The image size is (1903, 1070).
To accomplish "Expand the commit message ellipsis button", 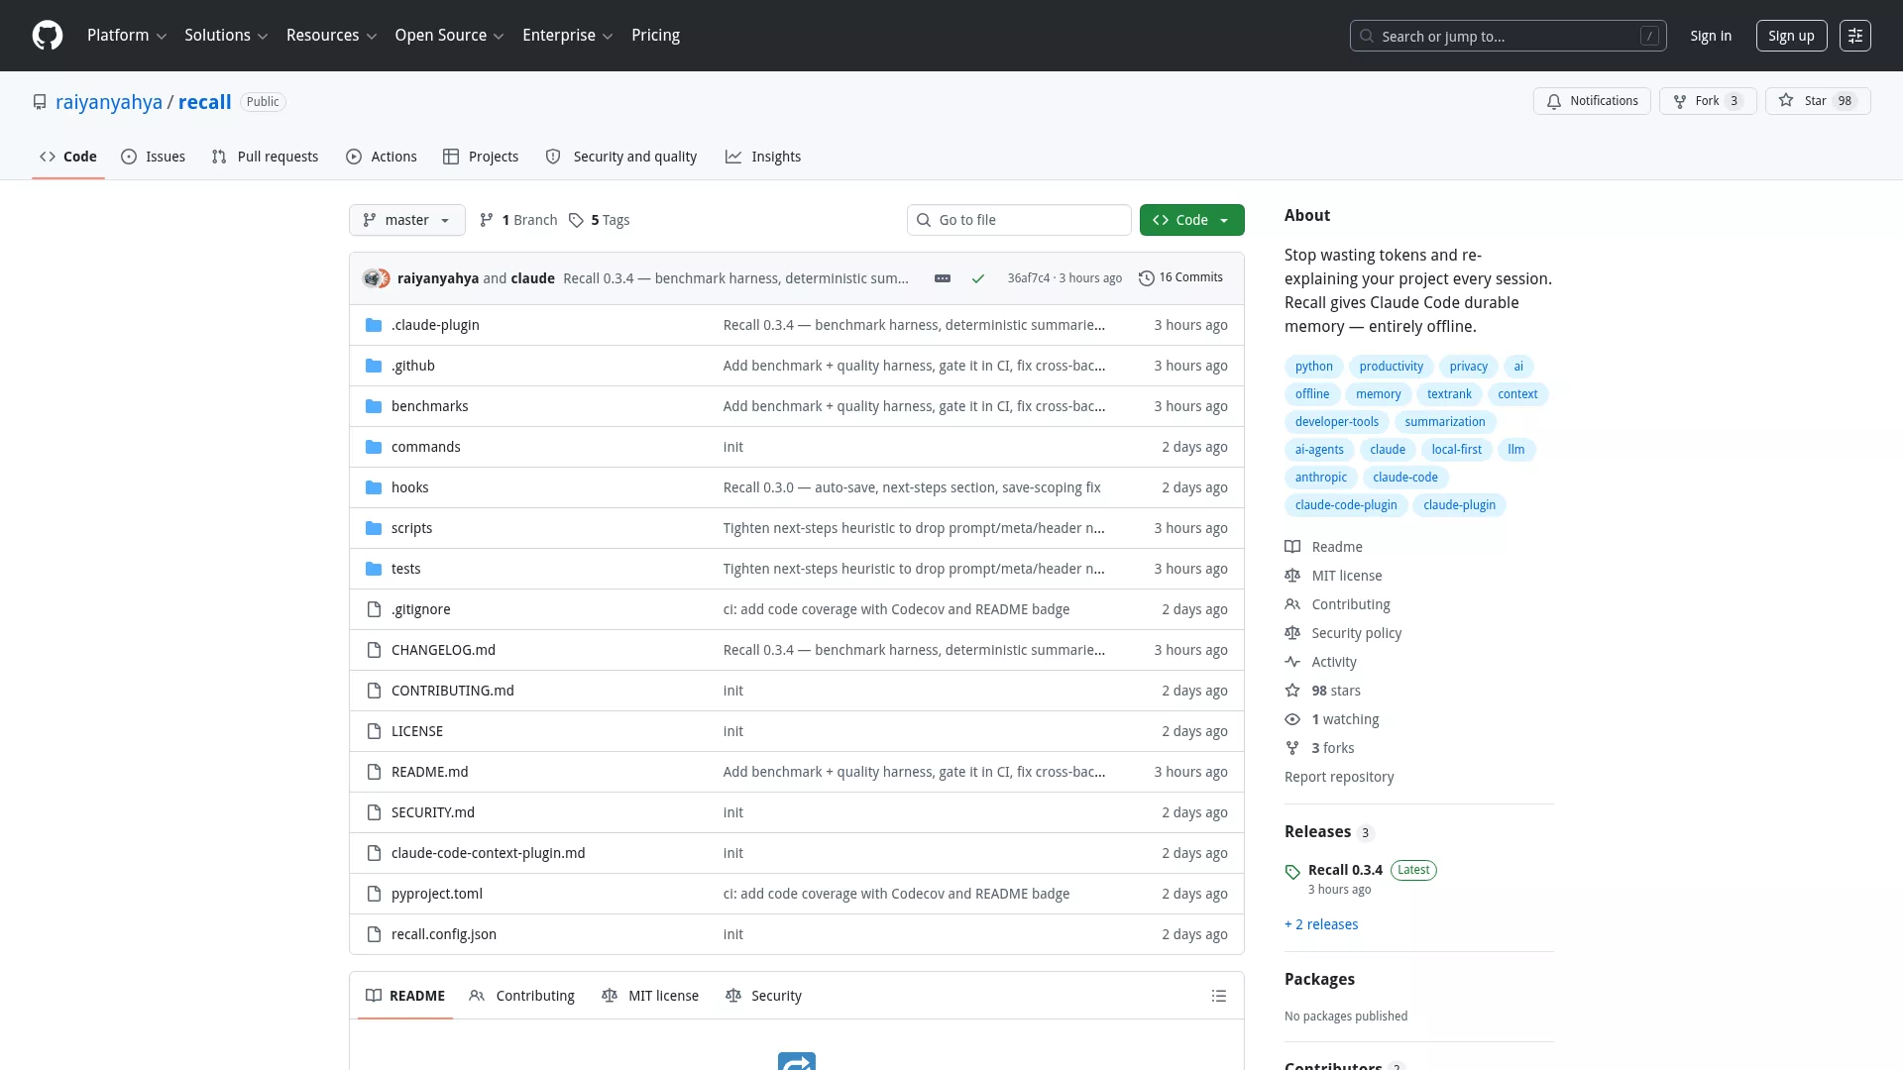I will pyautogui.click(x=943, y=278).
